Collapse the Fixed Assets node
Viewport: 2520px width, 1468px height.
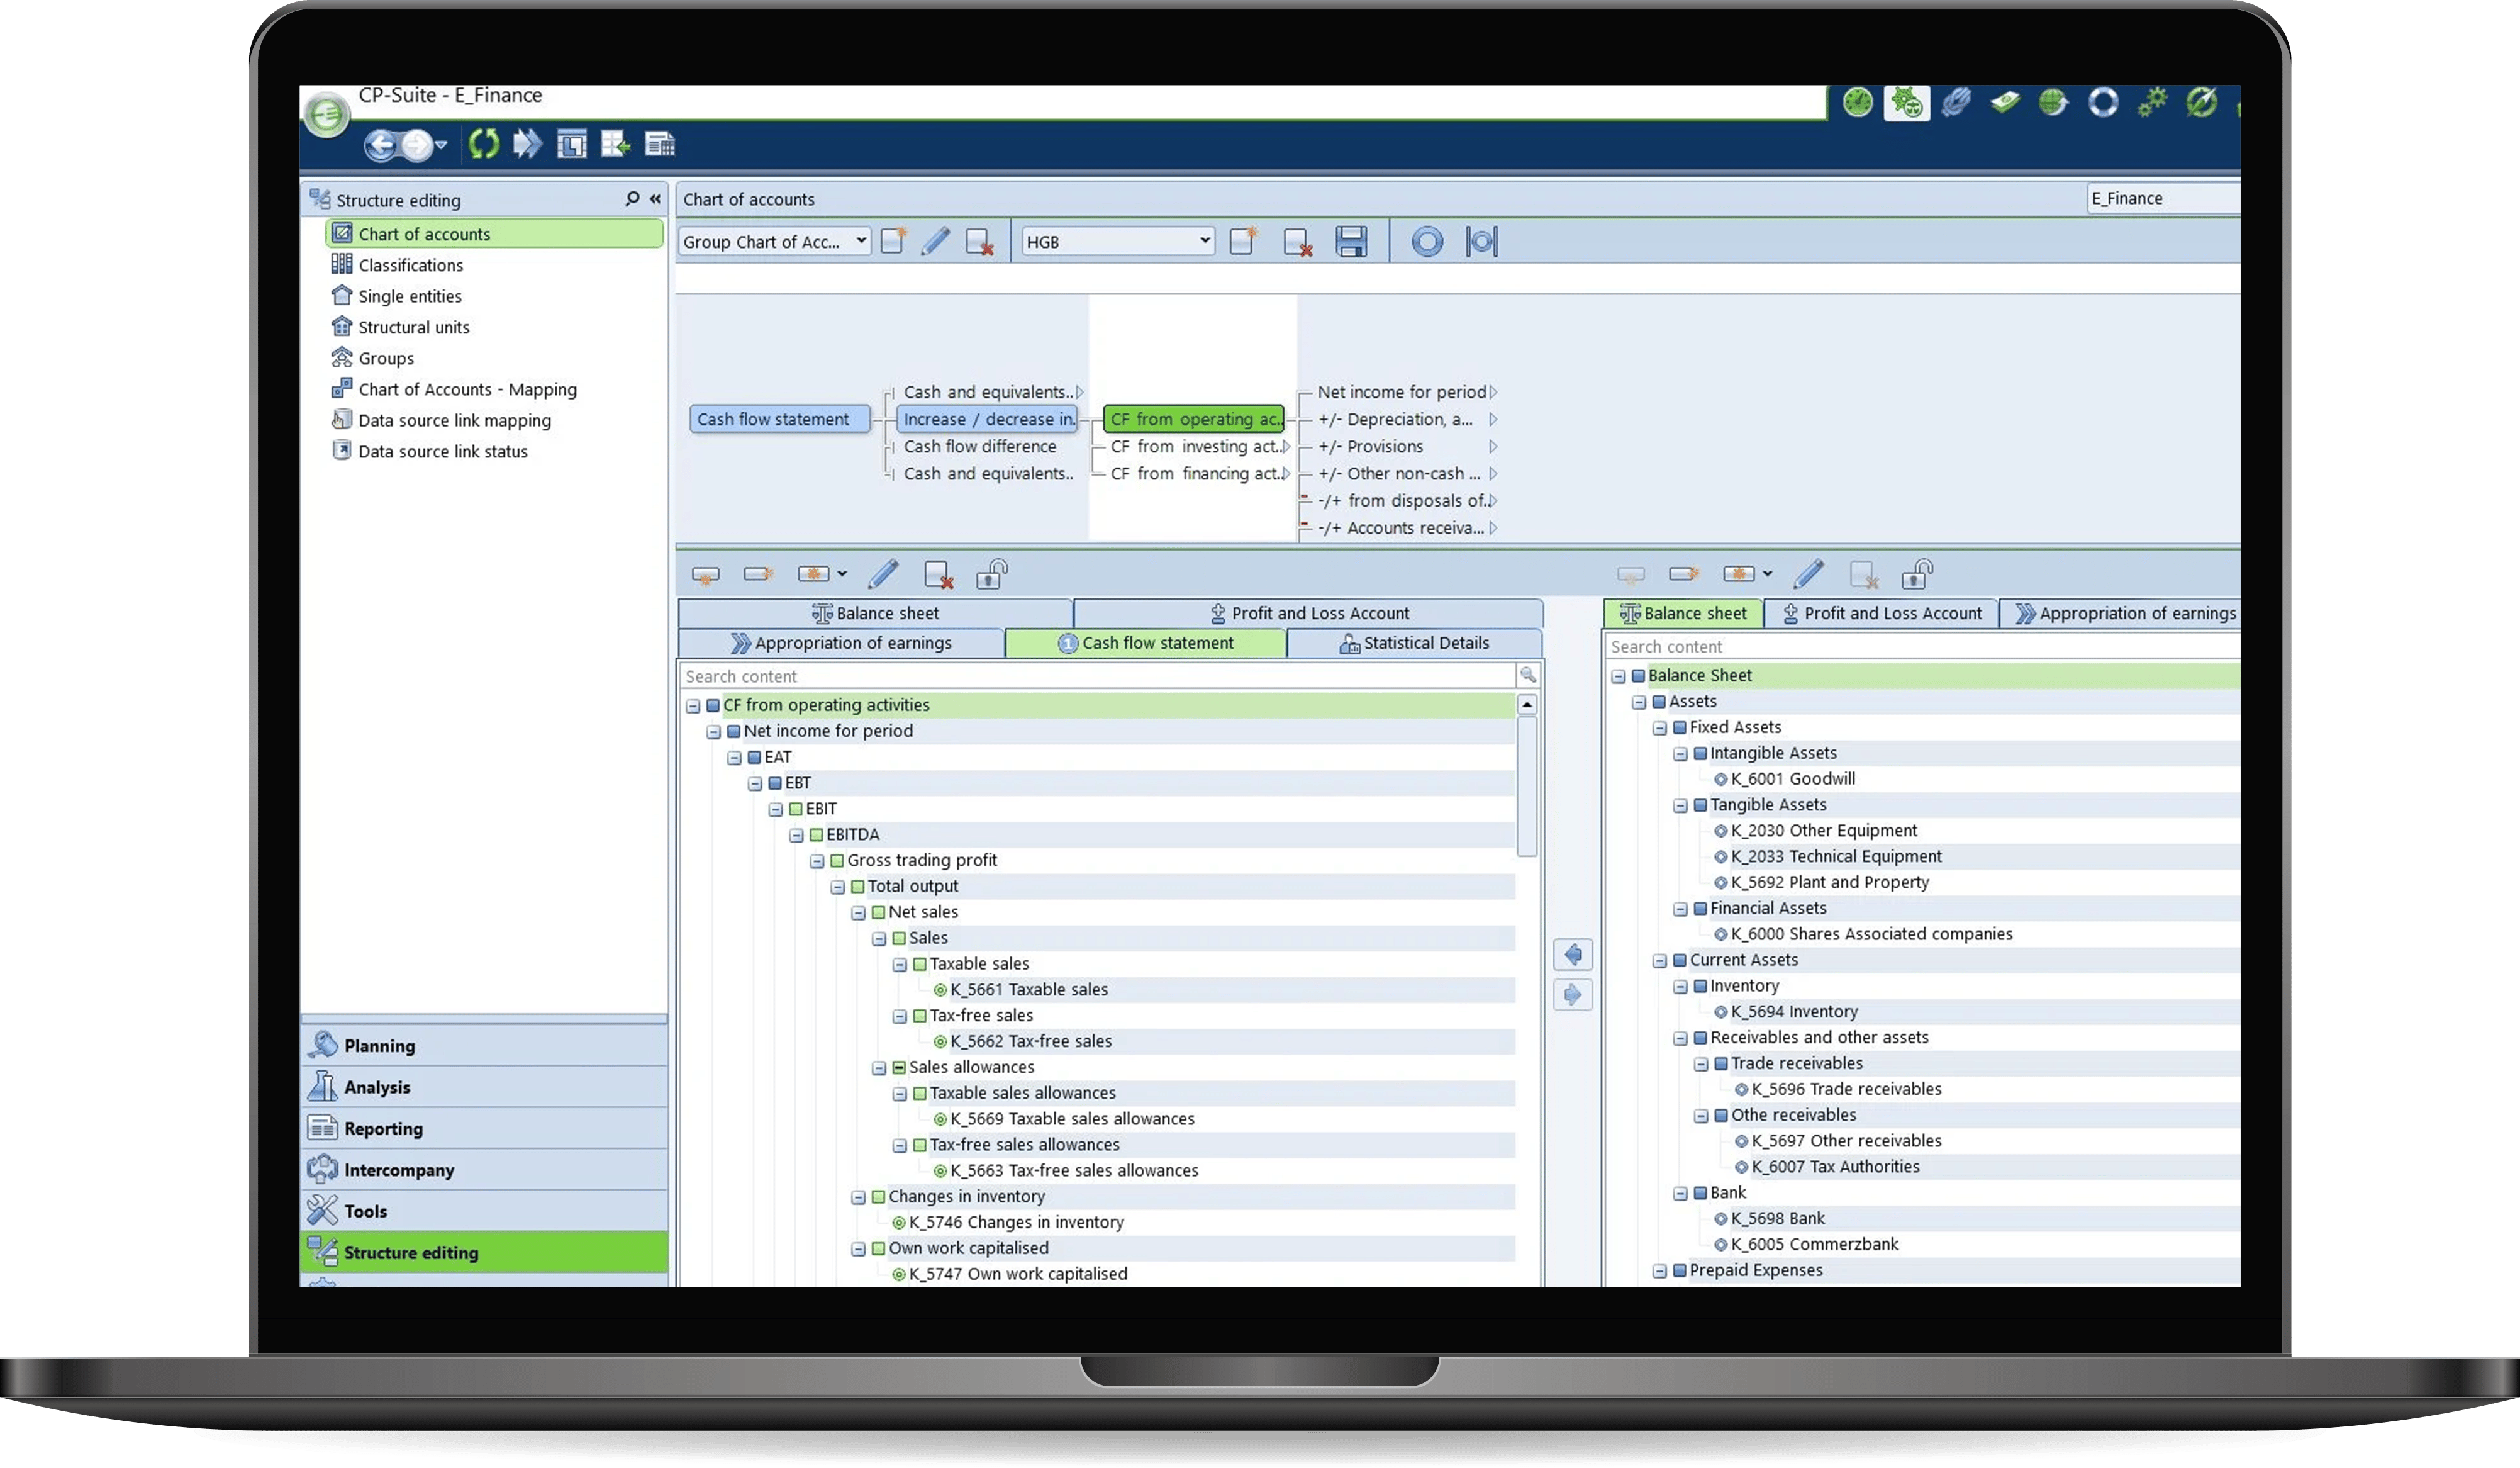(x=1659, y=728)
